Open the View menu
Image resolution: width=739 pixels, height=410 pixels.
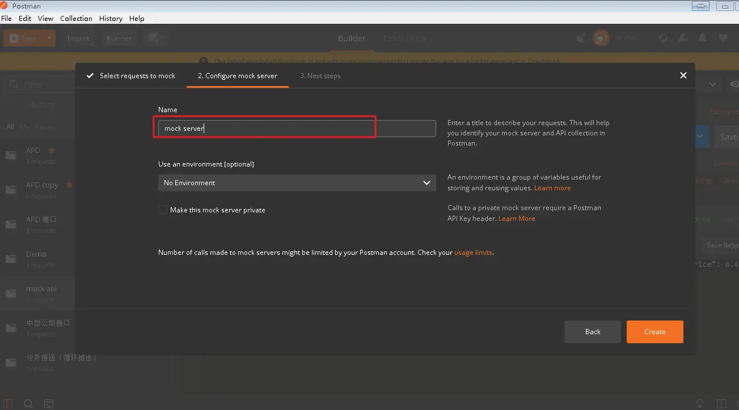(x=46, y=18)
